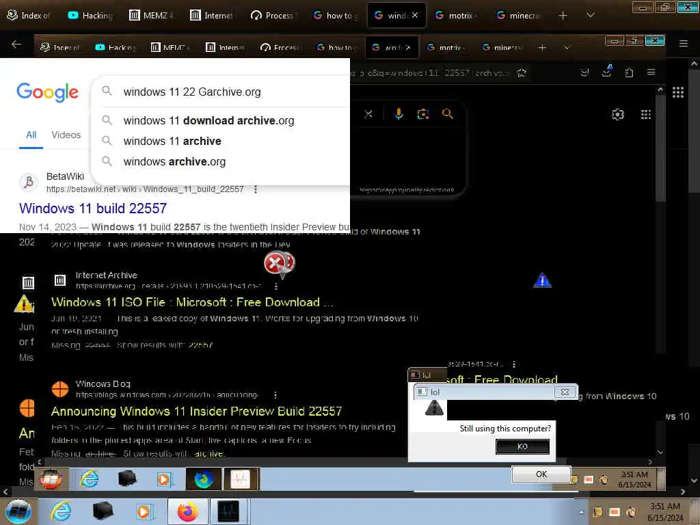The width and height of the screenshot is (700, 525).
Task: Close the active 'windo' tab in top tab bar
Action: tap(415, 15)
